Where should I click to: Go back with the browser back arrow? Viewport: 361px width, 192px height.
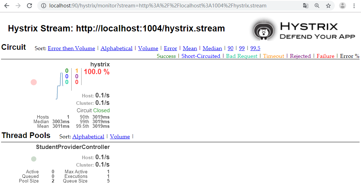click(x=7, y=6)
